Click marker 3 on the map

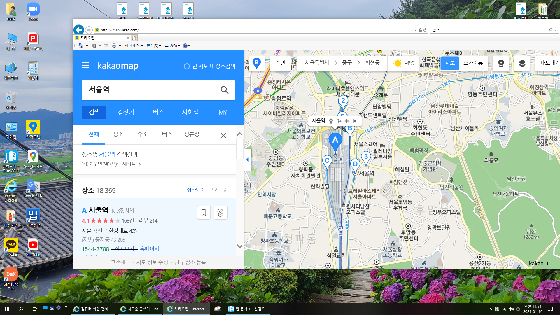click(366, 157)
